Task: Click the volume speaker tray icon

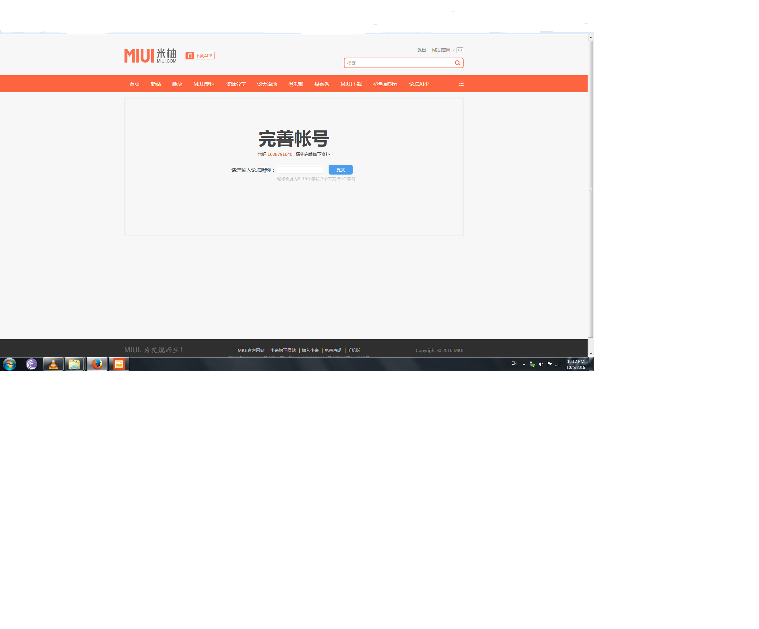Action: click(x=541, y=364)
